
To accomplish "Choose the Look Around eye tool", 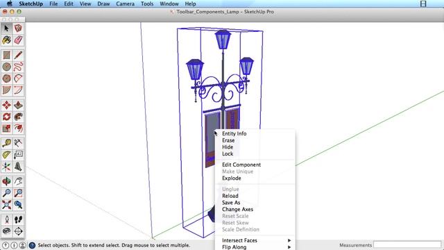I will coord(6,231).
